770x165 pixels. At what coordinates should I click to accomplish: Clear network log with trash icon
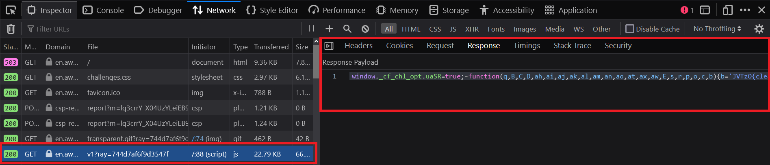[x=11, y=29]
